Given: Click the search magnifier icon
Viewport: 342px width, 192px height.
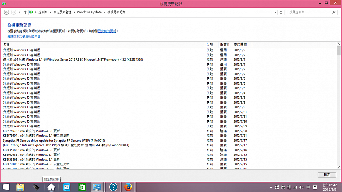Looking at the screenshot, I should click(334, 12).
